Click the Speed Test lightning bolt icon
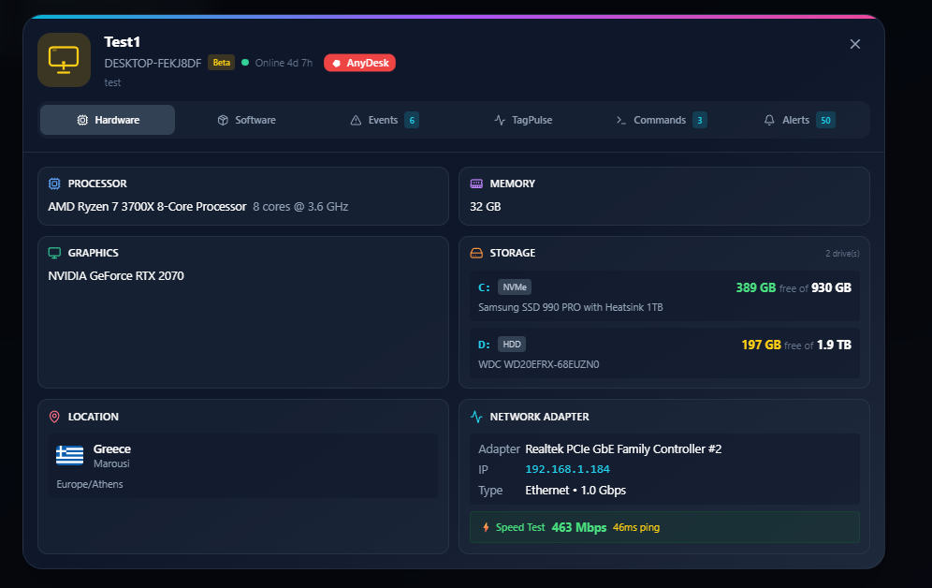Screen dimensions: 932x588 [x=486, y=527]
